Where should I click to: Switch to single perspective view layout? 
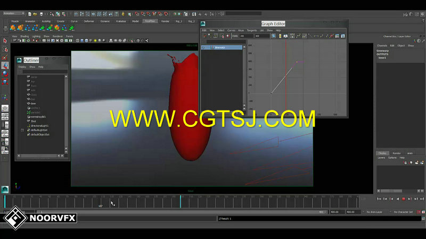(x=5, y=108)
